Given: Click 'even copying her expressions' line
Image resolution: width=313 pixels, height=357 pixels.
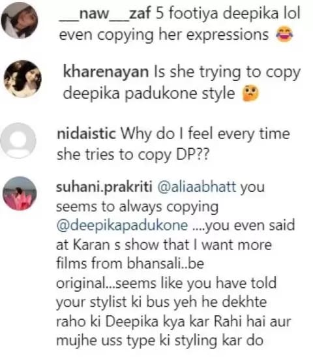Looking at the screenshot, I should click(x=164, y=35).
